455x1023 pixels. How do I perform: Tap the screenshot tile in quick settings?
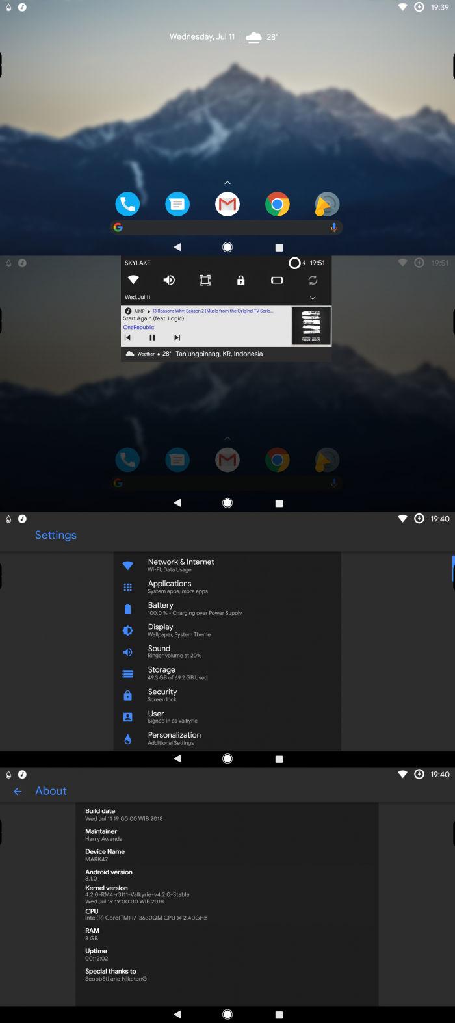[205, 280]
